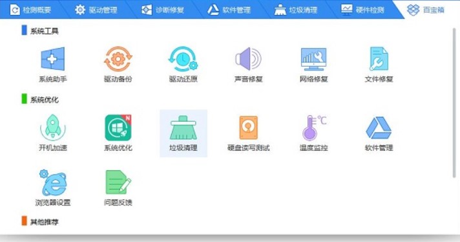460x242 pixels.
Task: Click the 文件修复 wrench document icon
Action: coord(379,59)
